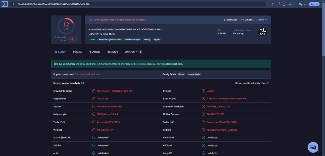The image size is (325, 156).
Task: Click the search magnifier icon
Action: (14, 4)
